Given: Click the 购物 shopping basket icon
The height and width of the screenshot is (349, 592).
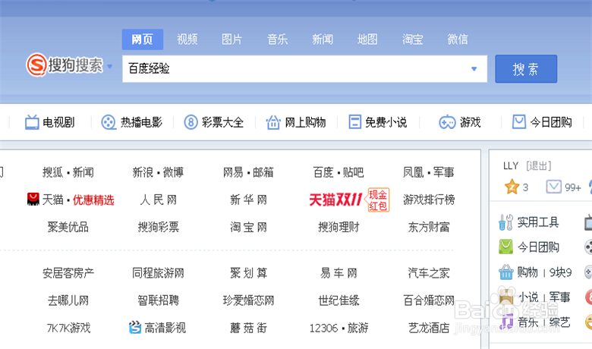Looking at the screenshot, I should [x=506, y=272].
